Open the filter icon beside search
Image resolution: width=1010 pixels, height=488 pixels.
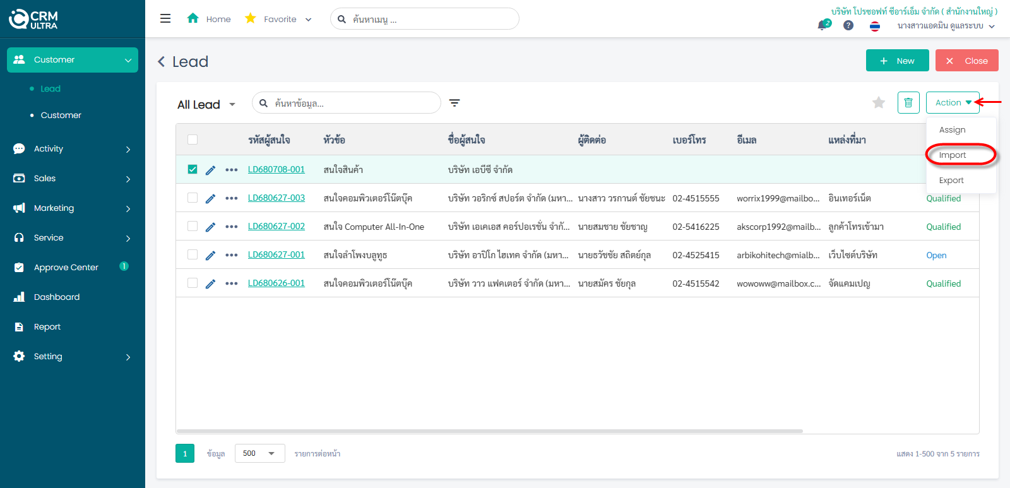point(454,103)
